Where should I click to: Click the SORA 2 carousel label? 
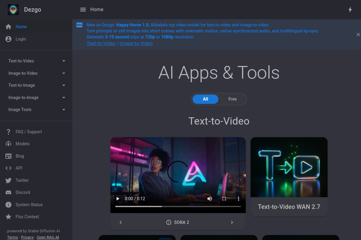(x=182, y=222)
